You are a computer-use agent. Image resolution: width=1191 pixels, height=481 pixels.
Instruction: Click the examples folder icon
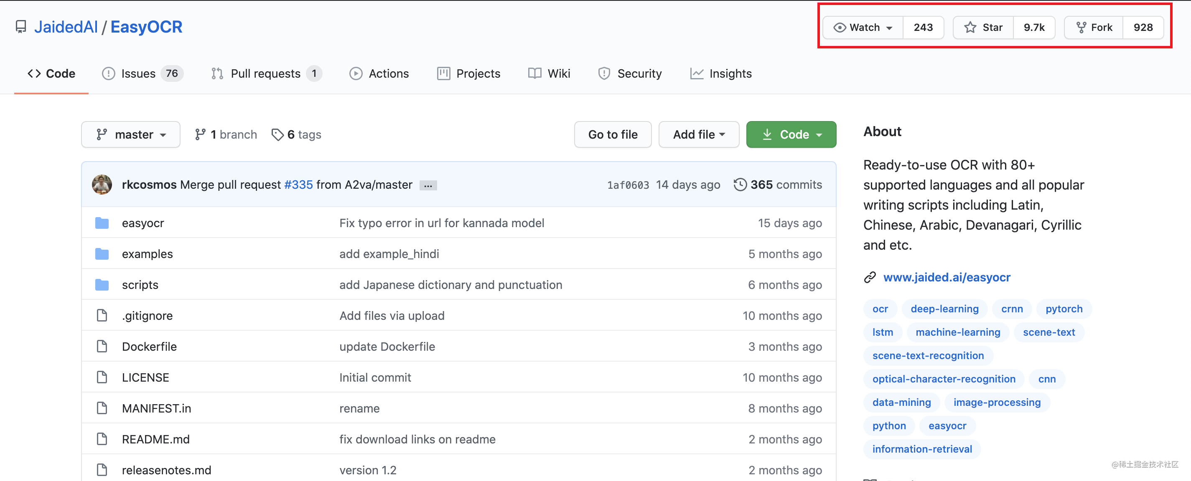click(102, 254)
